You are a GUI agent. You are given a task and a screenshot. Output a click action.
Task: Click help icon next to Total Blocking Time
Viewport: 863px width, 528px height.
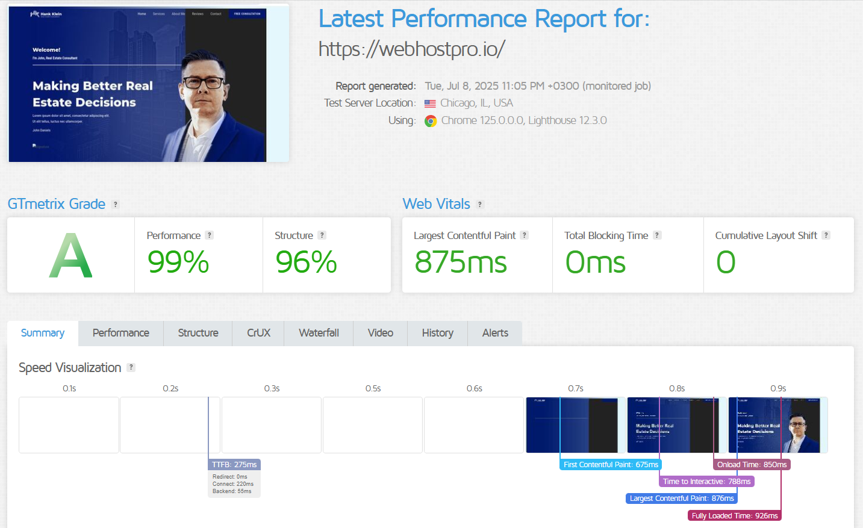point(657,235)
